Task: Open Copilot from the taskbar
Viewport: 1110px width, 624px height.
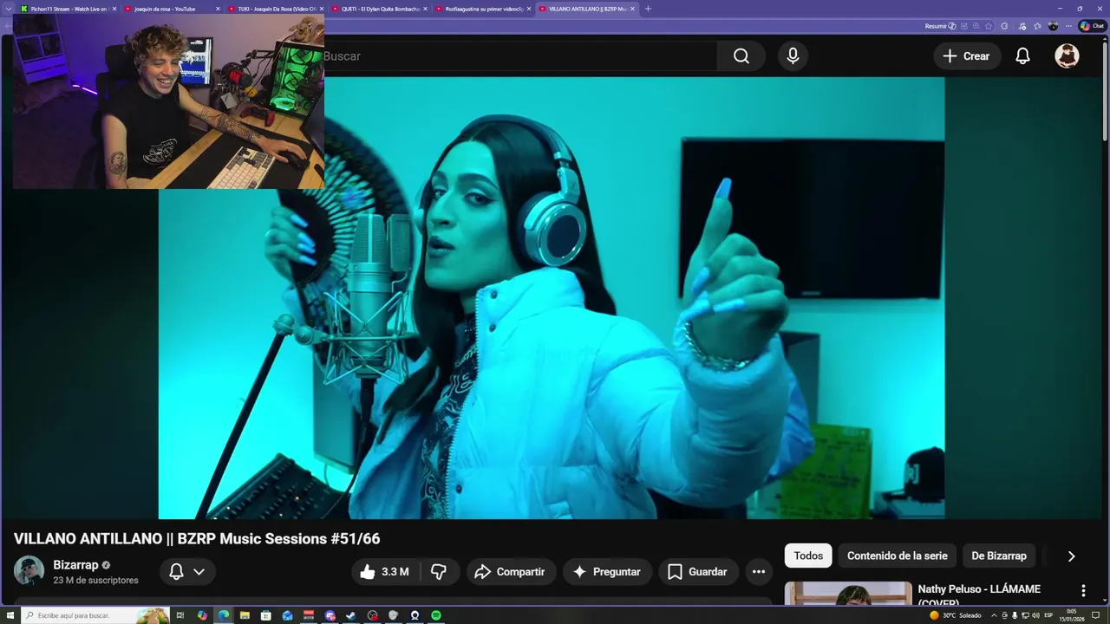Action: (x=202, y=615)
